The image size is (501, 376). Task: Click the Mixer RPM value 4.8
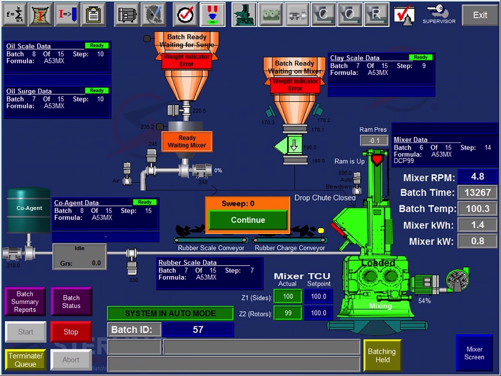coord(478,176)
